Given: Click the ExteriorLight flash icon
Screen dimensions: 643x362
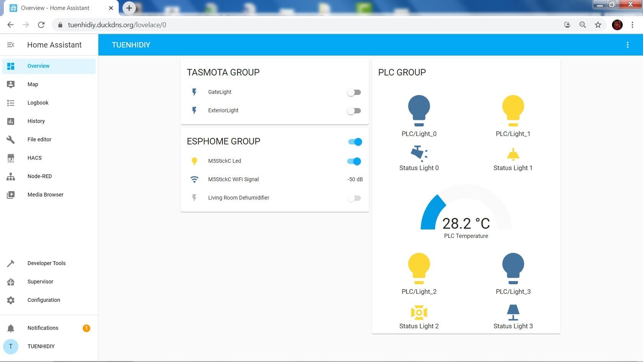Looking at the screenshot, I should 194,110.
